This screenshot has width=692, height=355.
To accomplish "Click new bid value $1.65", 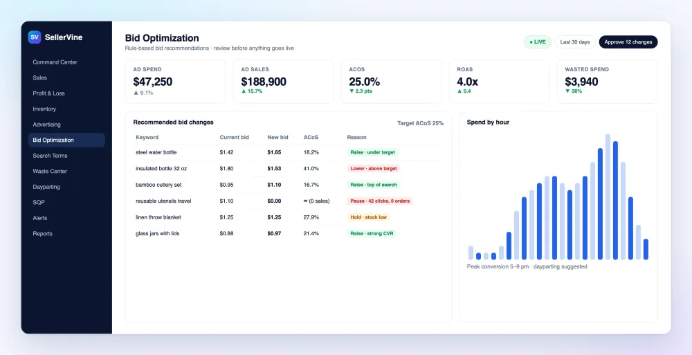I will tap(274, 152).
